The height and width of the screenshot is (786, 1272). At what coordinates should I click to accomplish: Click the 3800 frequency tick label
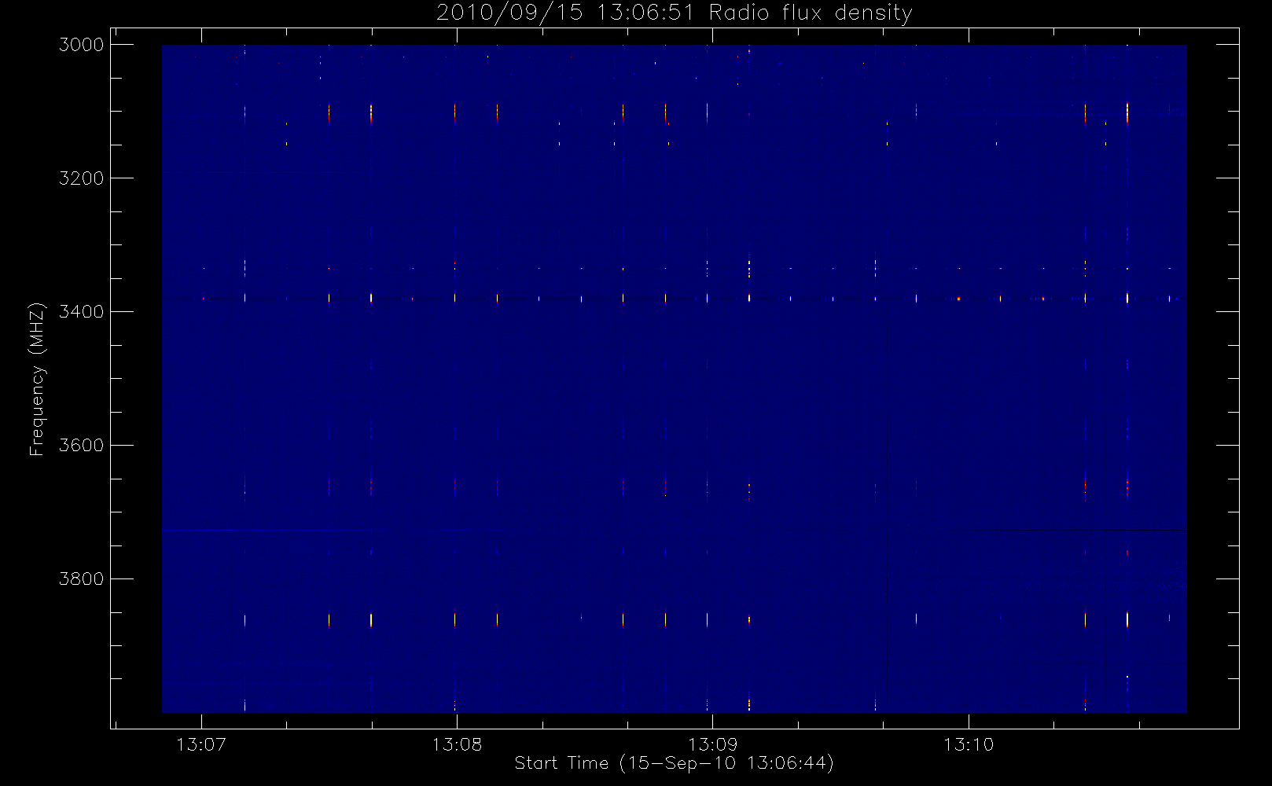[x=82, y=579]
